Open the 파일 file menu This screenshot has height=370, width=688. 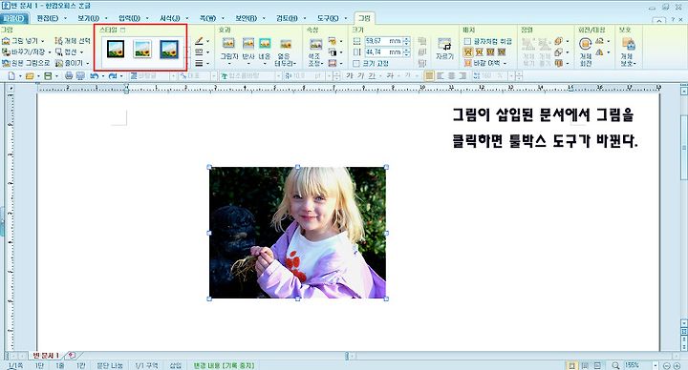(x=14, y=18)
